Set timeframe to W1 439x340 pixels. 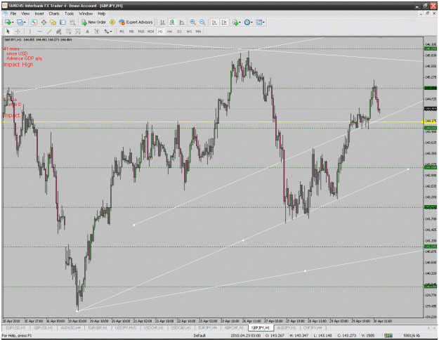coord(189,32)
